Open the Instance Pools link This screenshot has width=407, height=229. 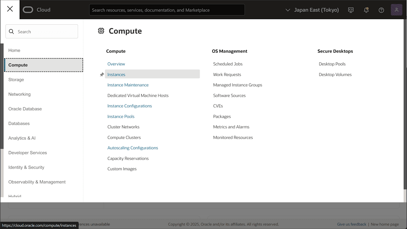[121, 117]
